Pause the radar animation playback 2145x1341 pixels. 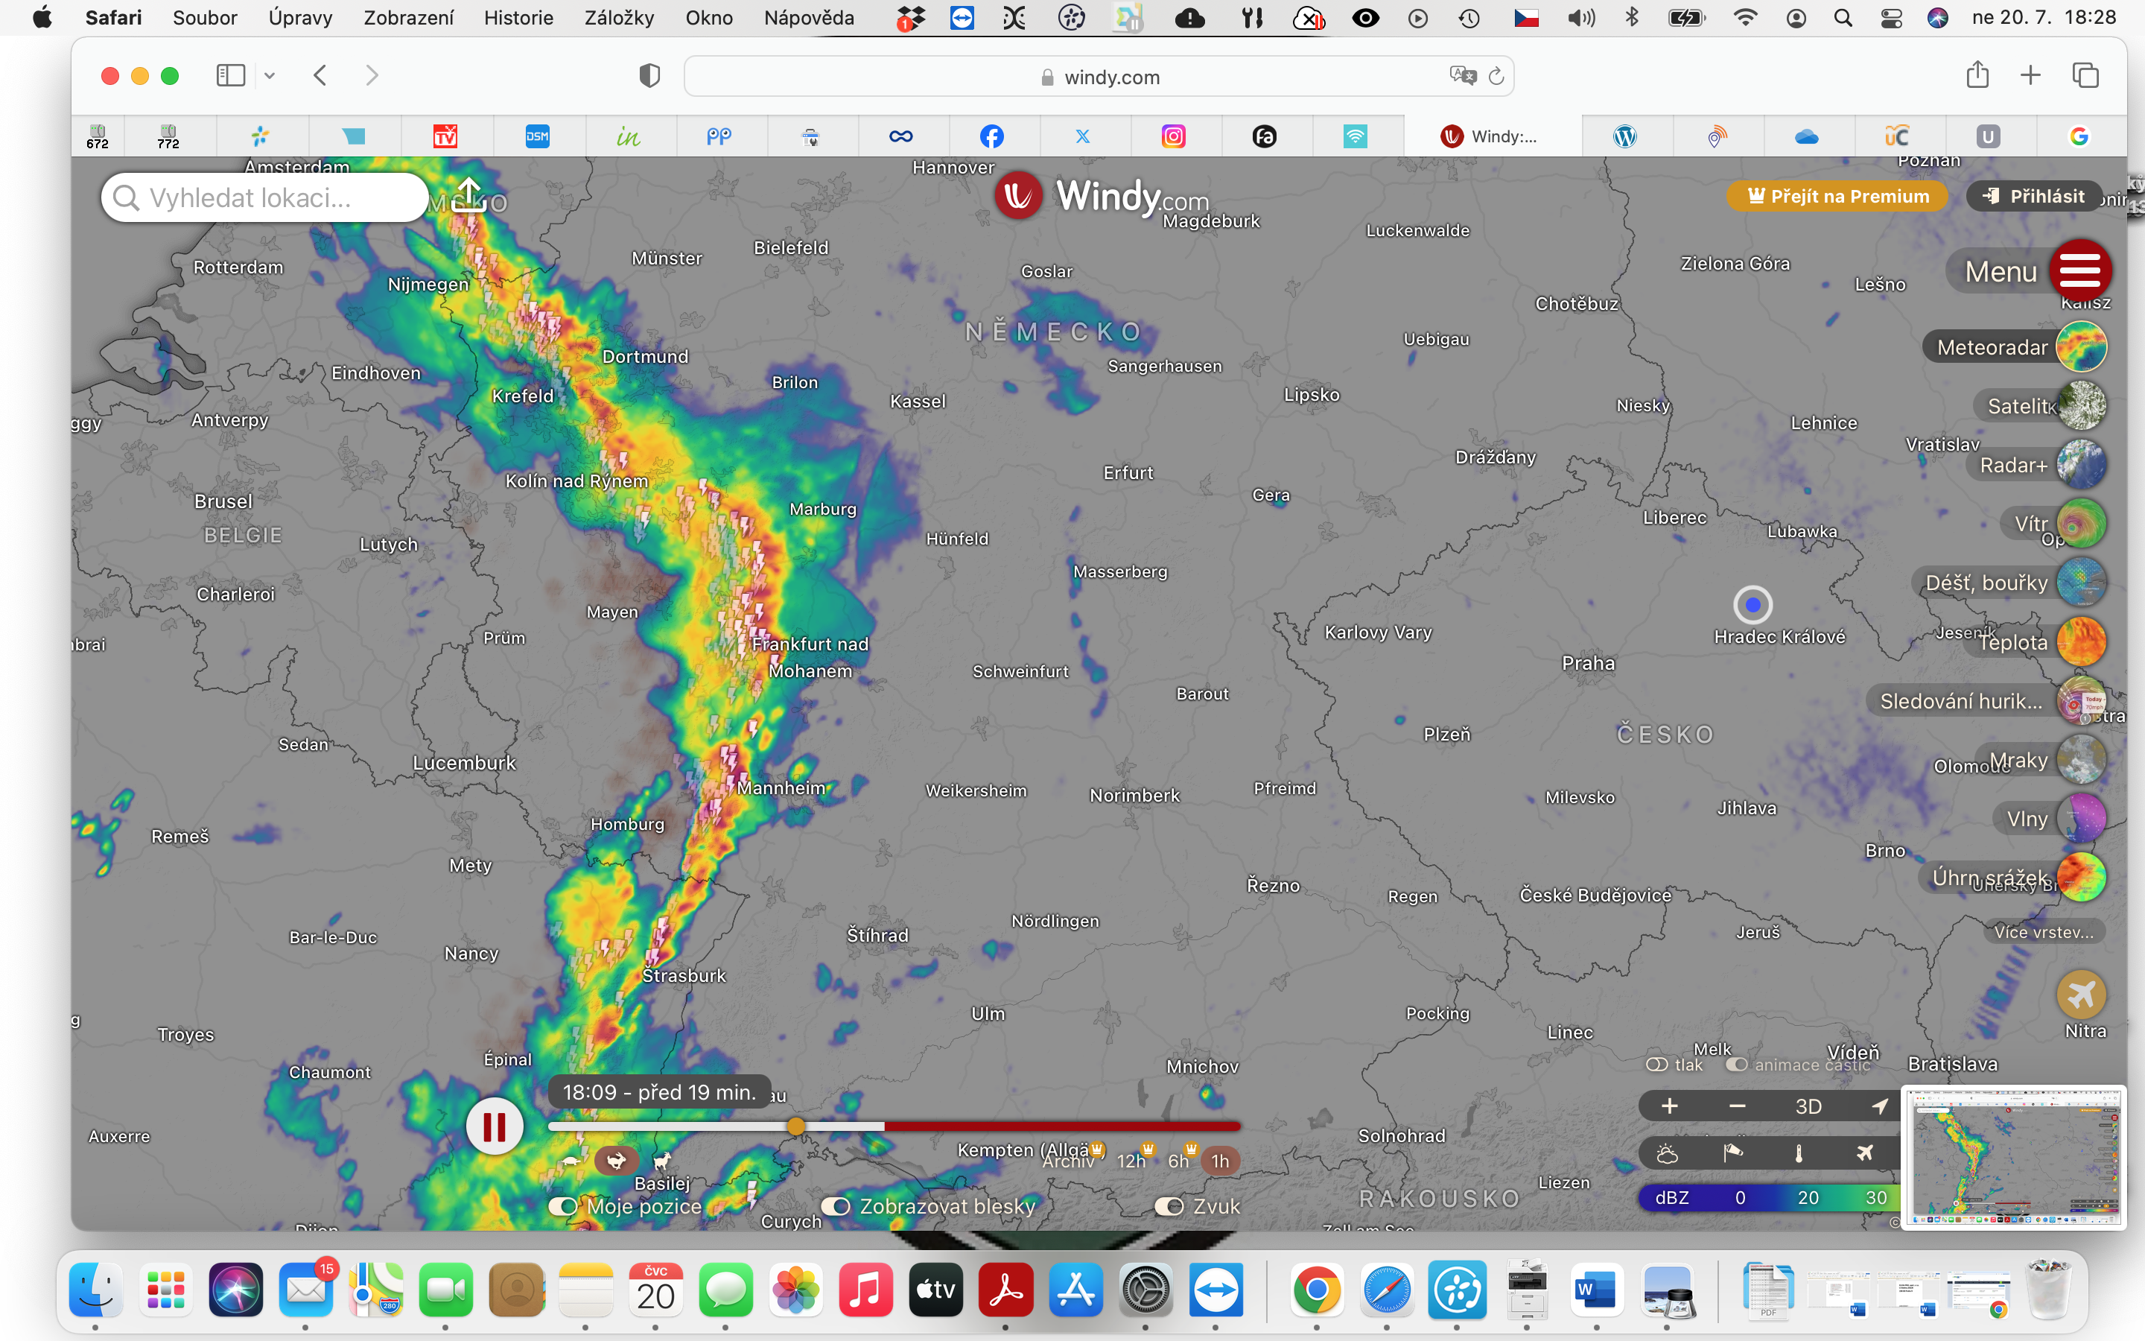(x=495, y=1126)
